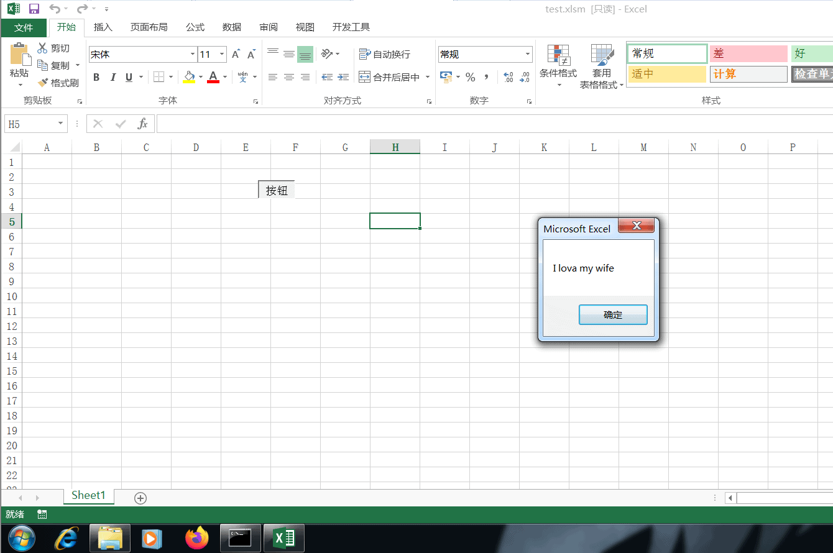Click the formula bar input field
Viewport: 833px width, 553px height.
click(x=495, y=124)
